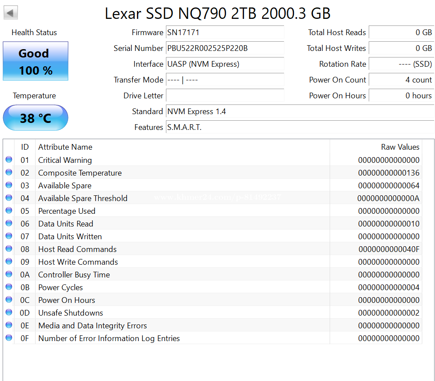The image size is (435, 381).
Task: Click the Firmware field SN17171
Action: (x=225, y=32)
